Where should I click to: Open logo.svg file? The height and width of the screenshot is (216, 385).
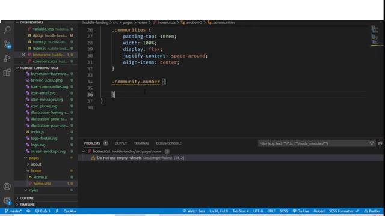tap(38, 145)
